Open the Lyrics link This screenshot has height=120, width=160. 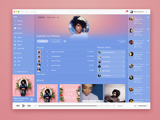point(120,106)
